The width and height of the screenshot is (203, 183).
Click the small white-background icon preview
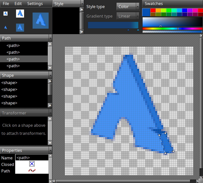[x=6, y=14]
